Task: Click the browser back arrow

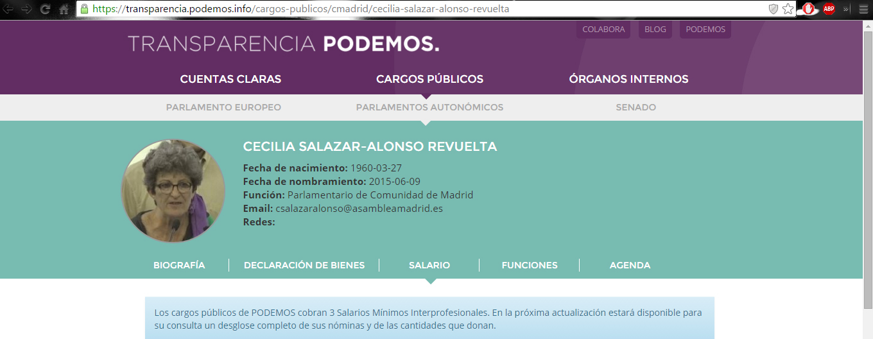Action: 8,9
